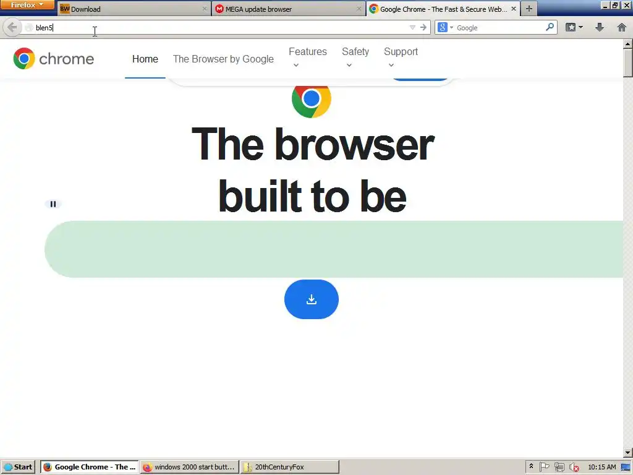Click the large Chrome logo above headline
This screenshot has width=633, height=475.
click(x=312, y=100)
